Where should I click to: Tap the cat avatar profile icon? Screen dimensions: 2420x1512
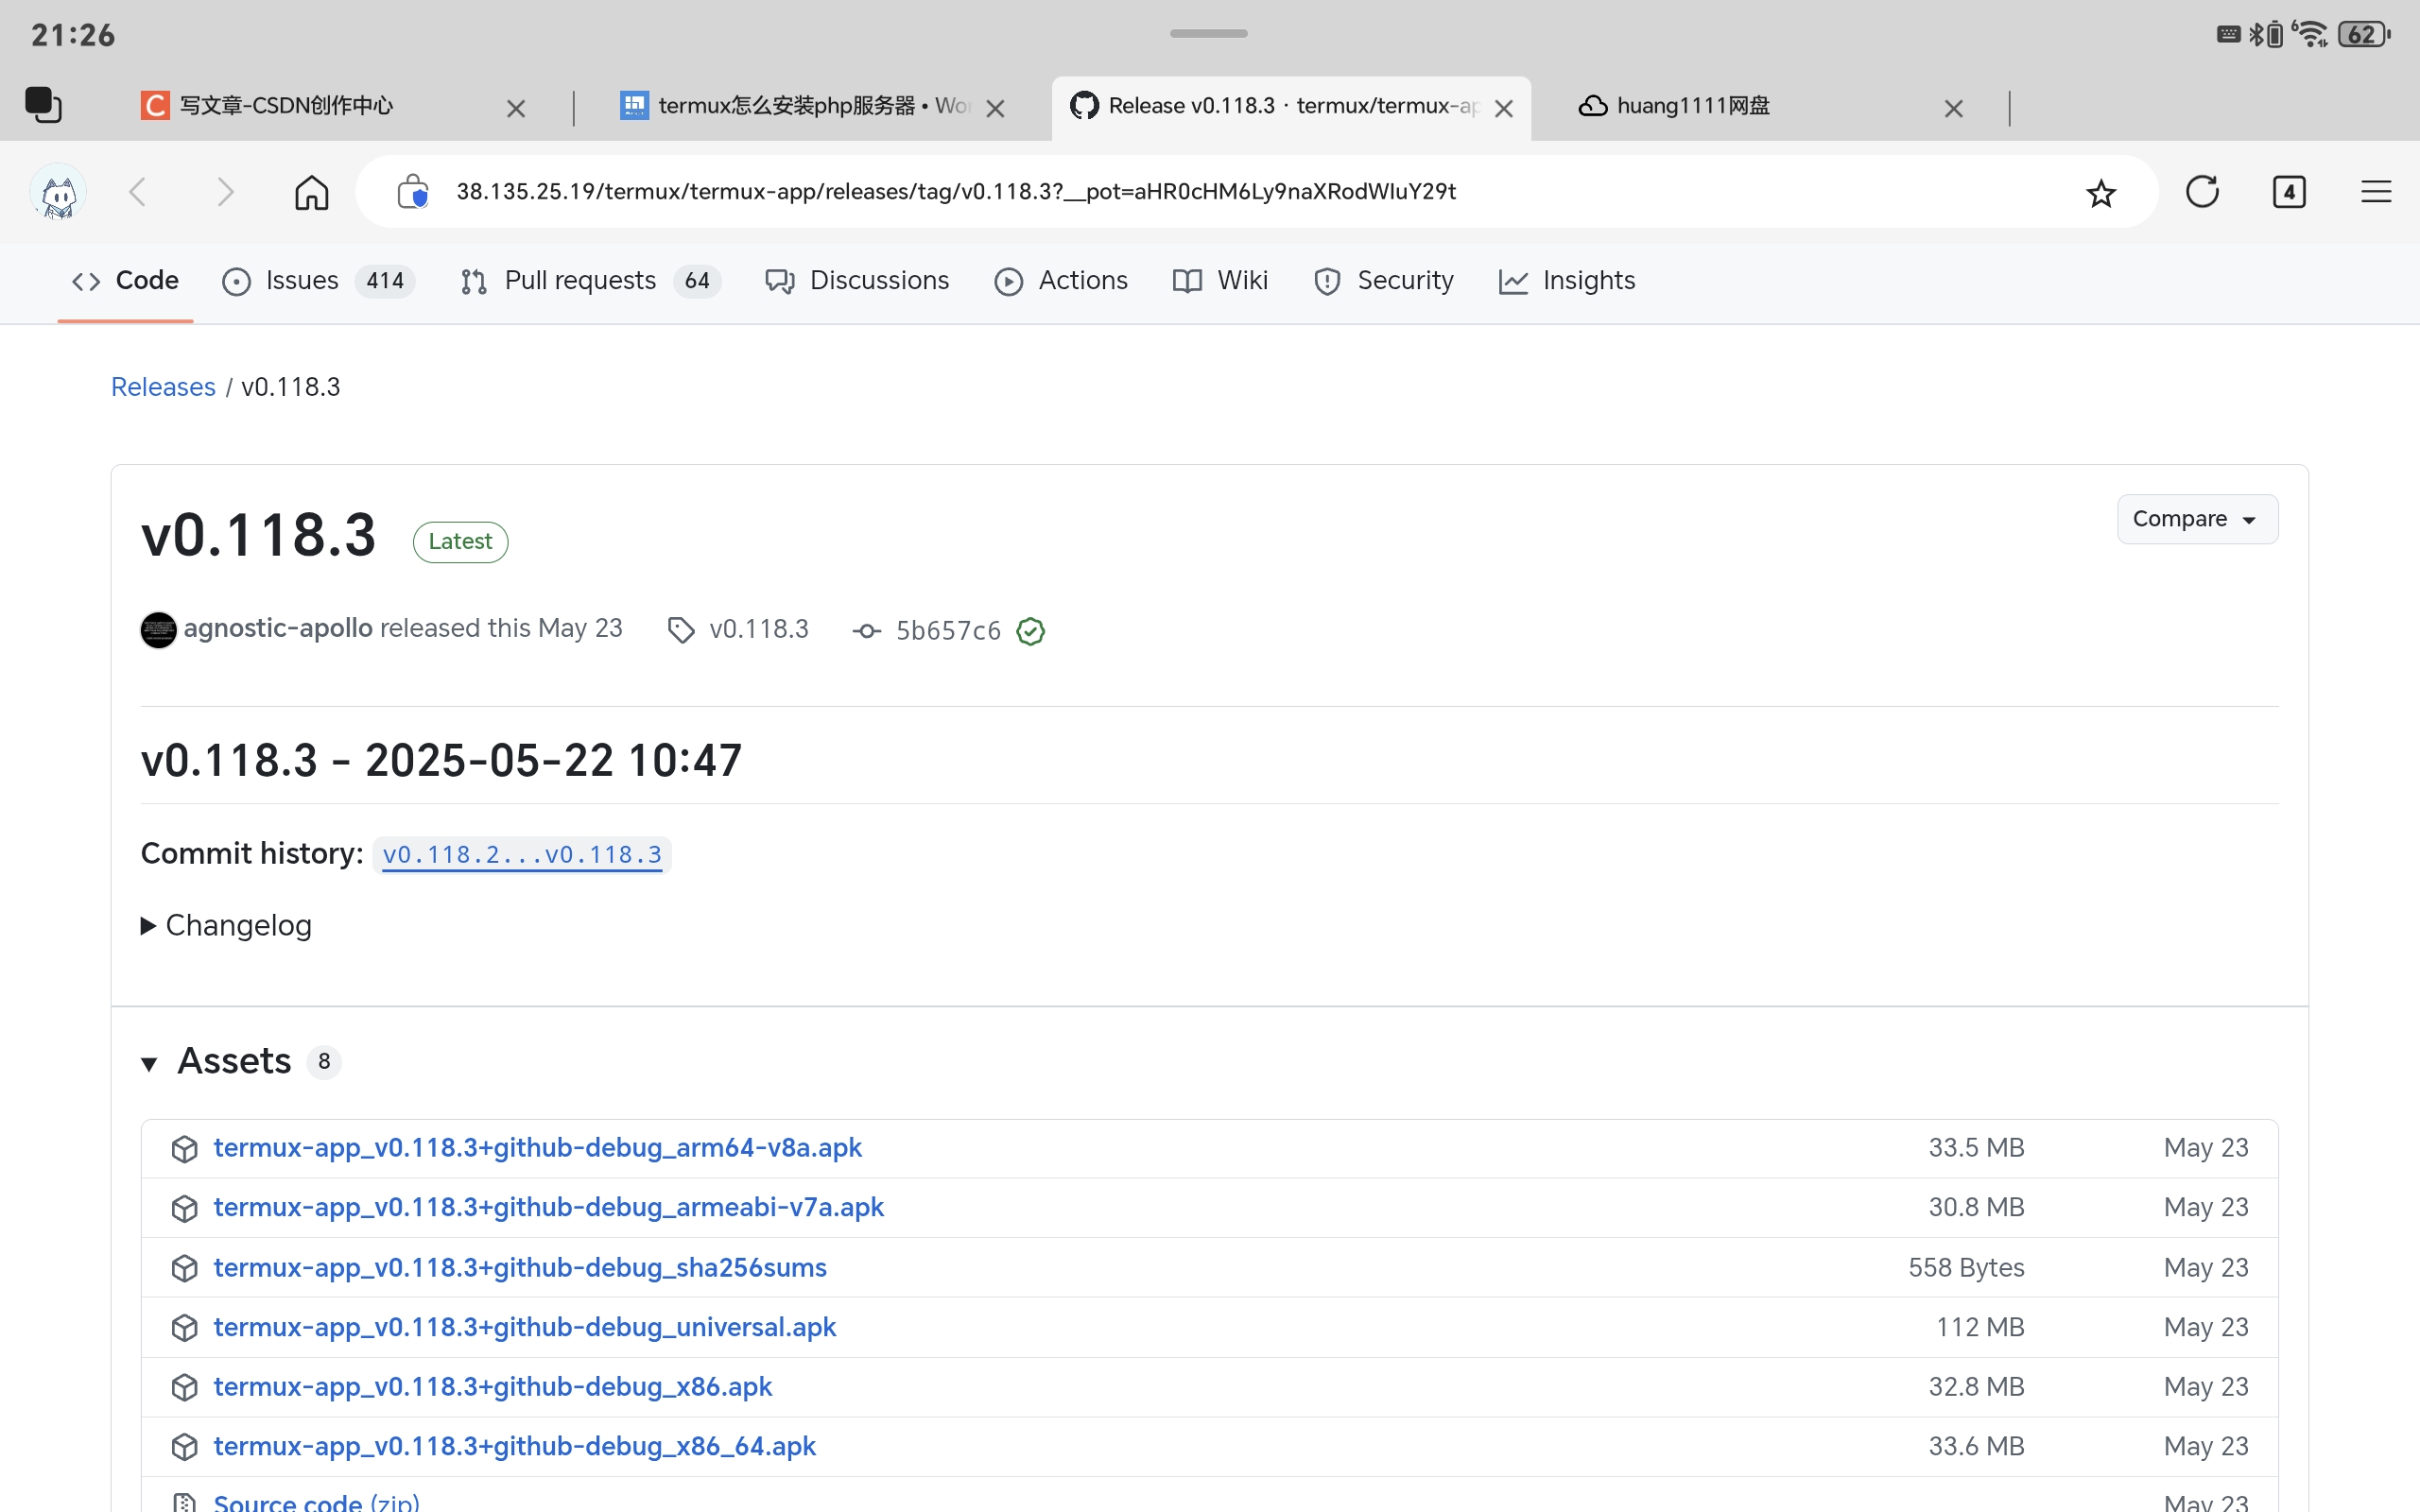click(x=58, y=192)
